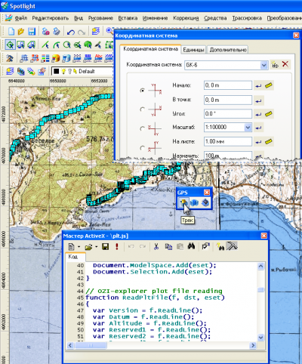This screenshot has width=302, height=364.
Task: Measure angle with ruler icon beside Угол
Action: tap(269, 114)
